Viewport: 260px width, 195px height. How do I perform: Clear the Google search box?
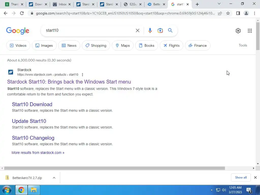point(137,30)
